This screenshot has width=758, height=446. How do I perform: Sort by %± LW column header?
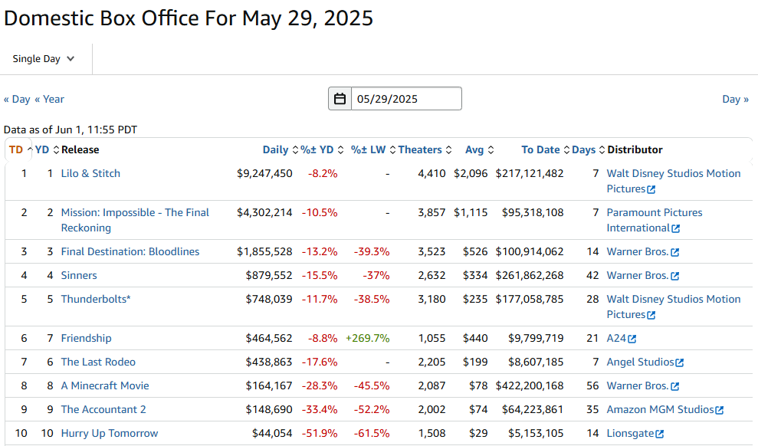(373, 149)
